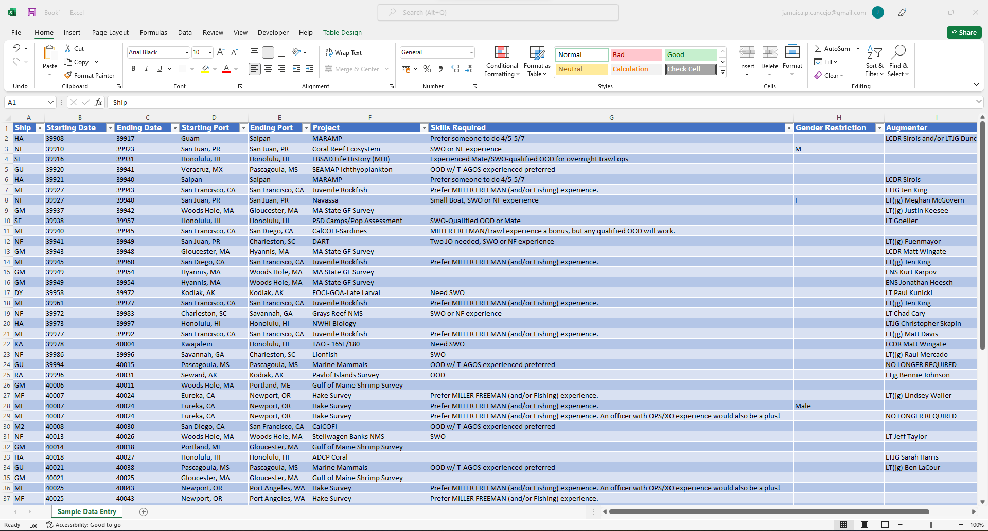Click the Insert cells icon

[747, 52]
